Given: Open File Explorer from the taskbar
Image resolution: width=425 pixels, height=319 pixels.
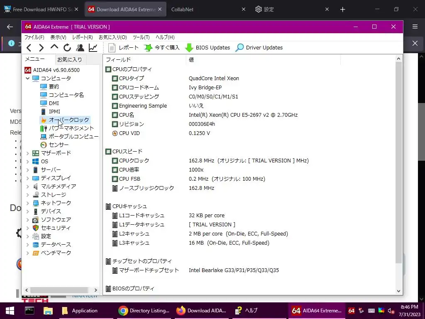Looking at the screenshot, I should [48, 311].
